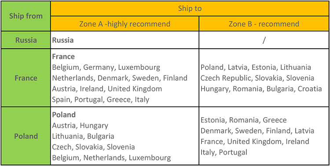Click 'Zone A -highly recommend' column header
Image resolution: width=330 pixels, height=166 pixels.
pyautogui.click(x=125, y=24)
